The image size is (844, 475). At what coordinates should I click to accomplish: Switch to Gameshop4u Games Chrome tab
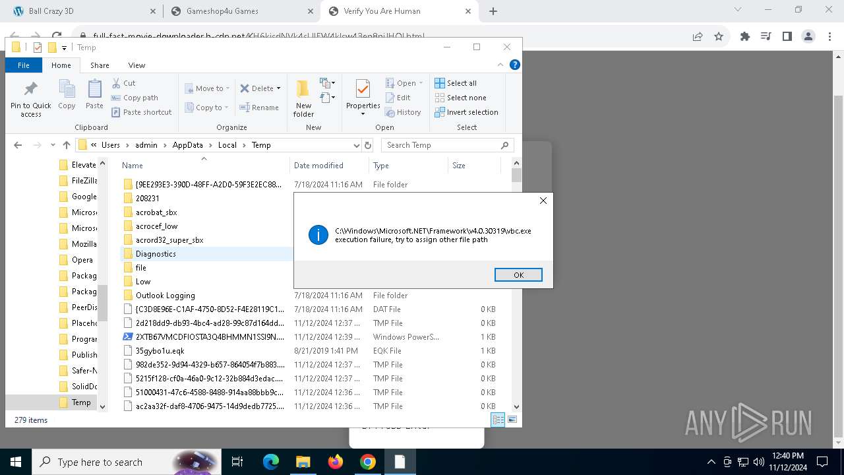pyautogui.click(x=242, y=11)
